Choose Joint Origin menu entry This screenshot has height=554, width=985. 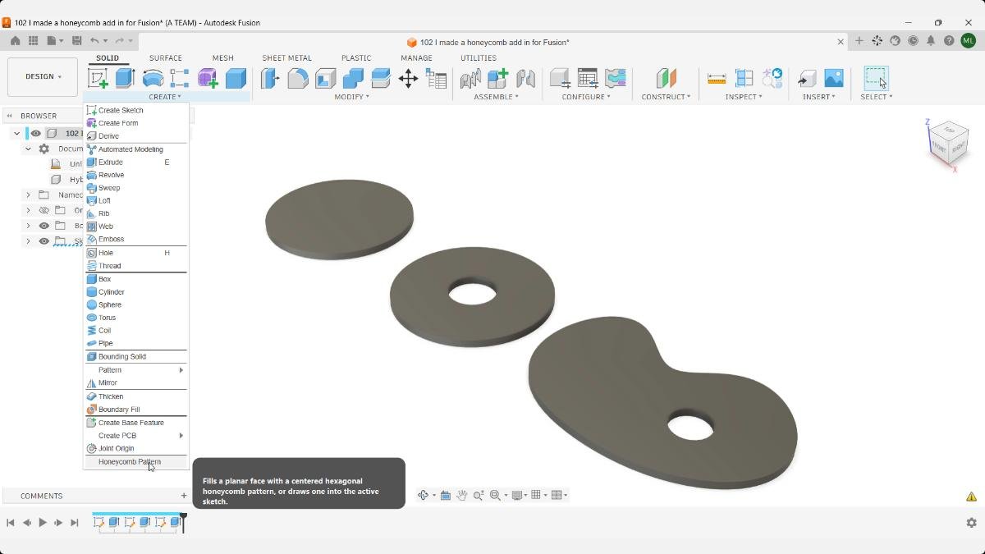(x=136, y=448)
